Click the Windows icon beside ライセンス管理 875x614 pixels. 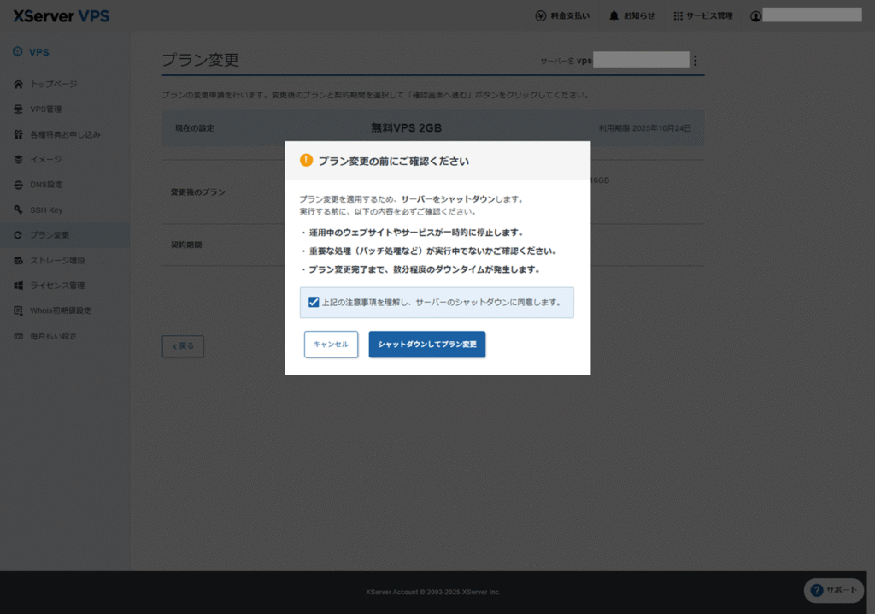(18, 286)
